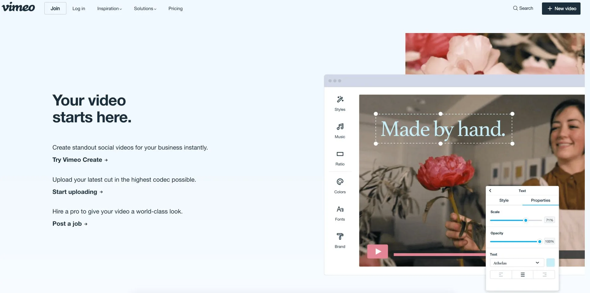
Task: Click the search magnifier icon
Action: click(x=515, y=8)
